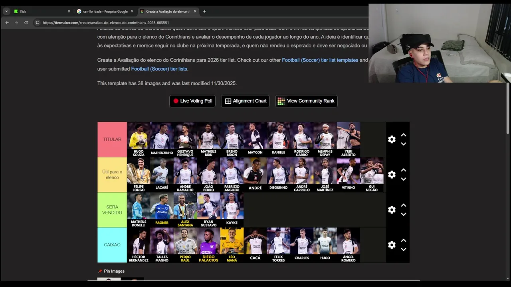Open settings gear for TITULAR row
The width and height of the screenshot is (511, 287).
pos(392,140)
